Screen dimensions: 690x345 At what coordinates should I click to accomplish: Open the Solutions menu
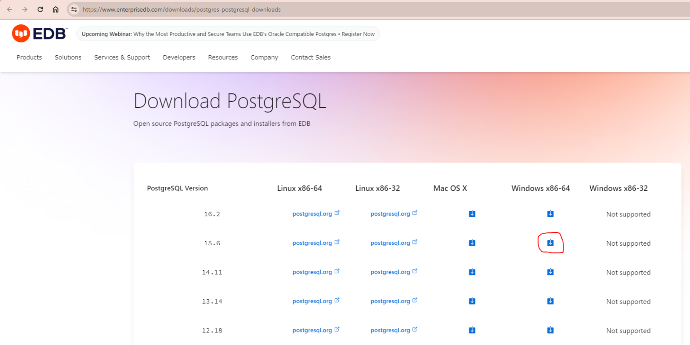[68, 57]
